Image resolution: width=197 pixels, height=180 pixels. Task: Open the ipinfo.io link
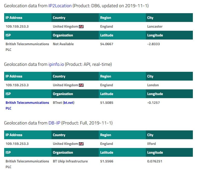click(56, 64)
